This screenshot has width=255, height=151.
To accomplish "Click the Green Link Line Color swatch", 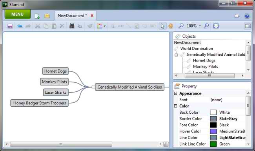I will click(213, 144).
